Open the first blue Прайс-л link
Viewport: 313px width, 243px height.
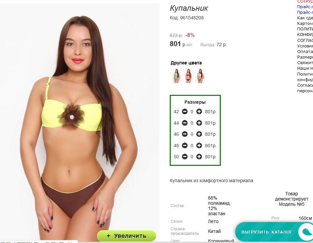pos(305,7)
